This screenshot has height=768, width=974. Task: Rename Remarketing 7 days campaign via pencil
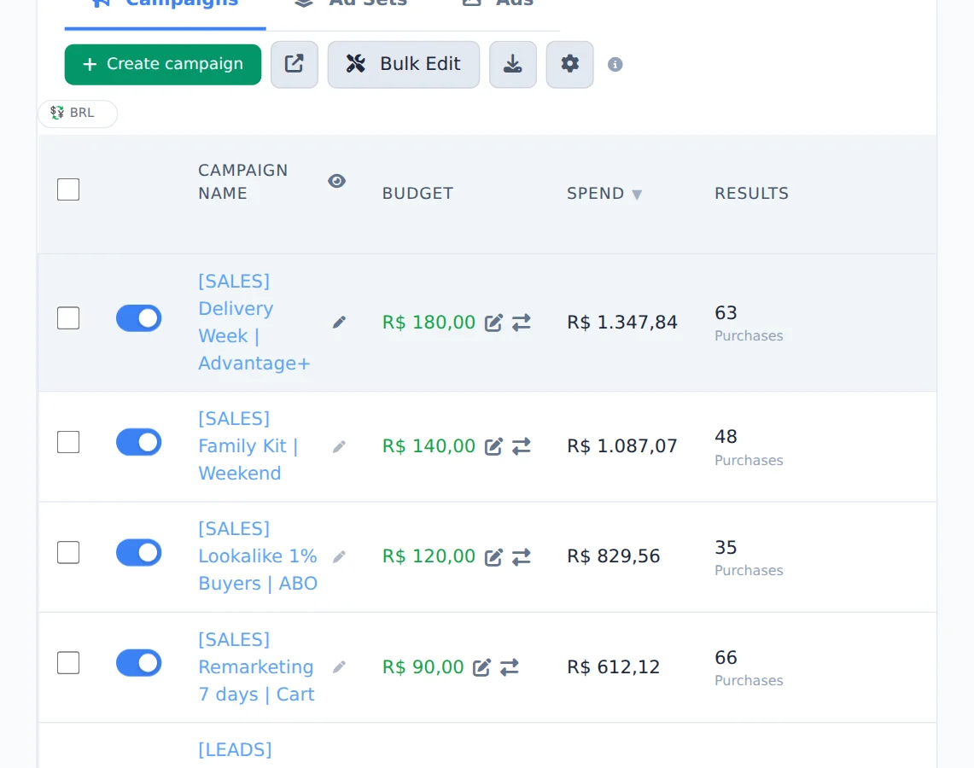click(339, 666)
